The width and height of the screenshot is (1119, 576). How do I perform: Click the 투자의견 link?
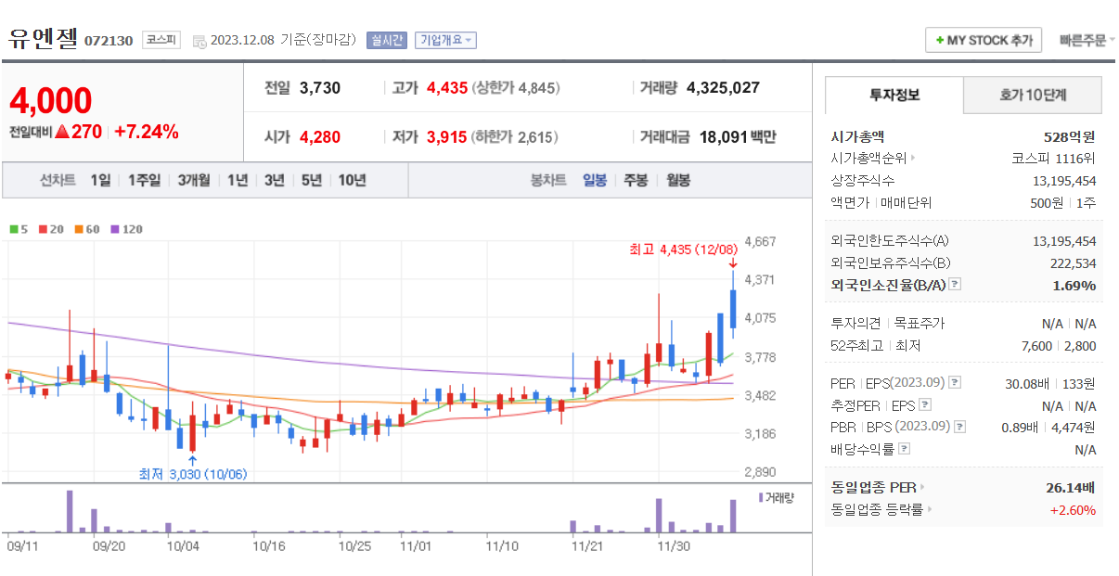(x=855, y=323)
